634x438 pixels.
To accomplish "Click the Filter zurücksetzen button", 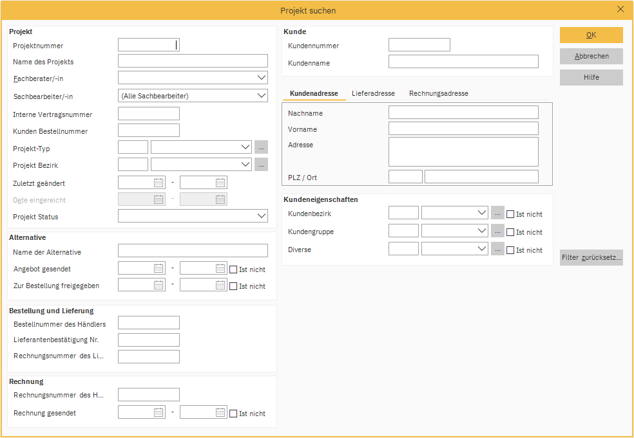I will click(591, 258).
